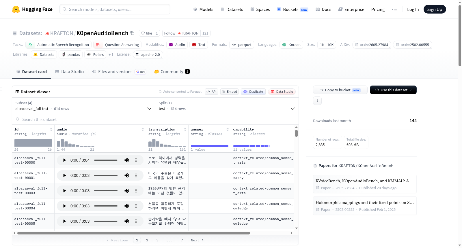Open audio options for alpacaeval_full-test-00005
The height and width of the screenshot is (248, 462).
pos(136,221)
